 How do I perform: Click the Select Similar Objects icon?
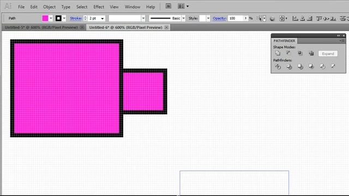click(260, 19)
